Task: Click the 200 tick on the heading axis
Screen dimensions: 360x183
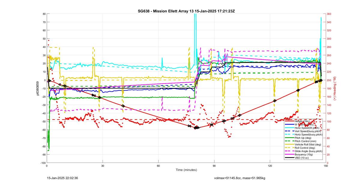Action: point(330,80)
